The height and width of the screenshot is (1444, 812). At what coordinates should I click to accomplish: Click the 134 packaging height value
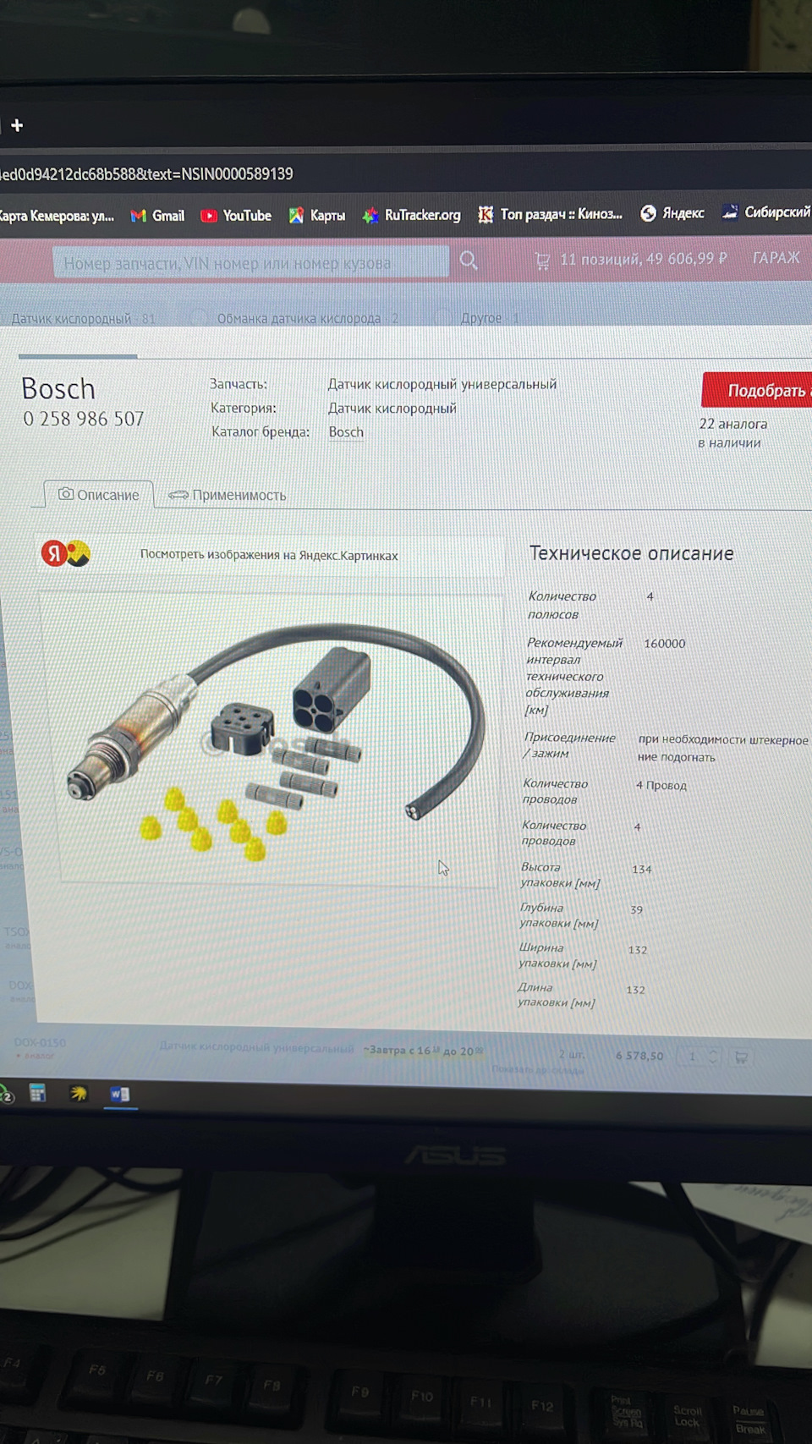click(642, 869)
